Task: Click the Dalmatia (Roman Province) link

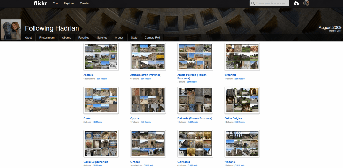Action: click(195, 118)
